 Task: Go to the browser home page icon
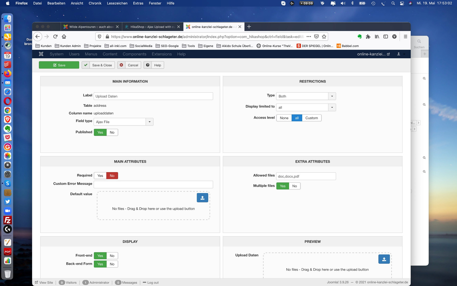[x=64, y=37]
